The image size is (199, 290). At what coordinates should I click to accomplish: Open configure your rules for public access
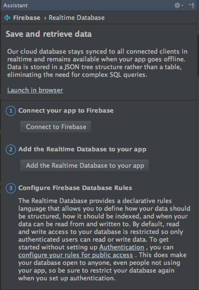(x=76, y=255)
